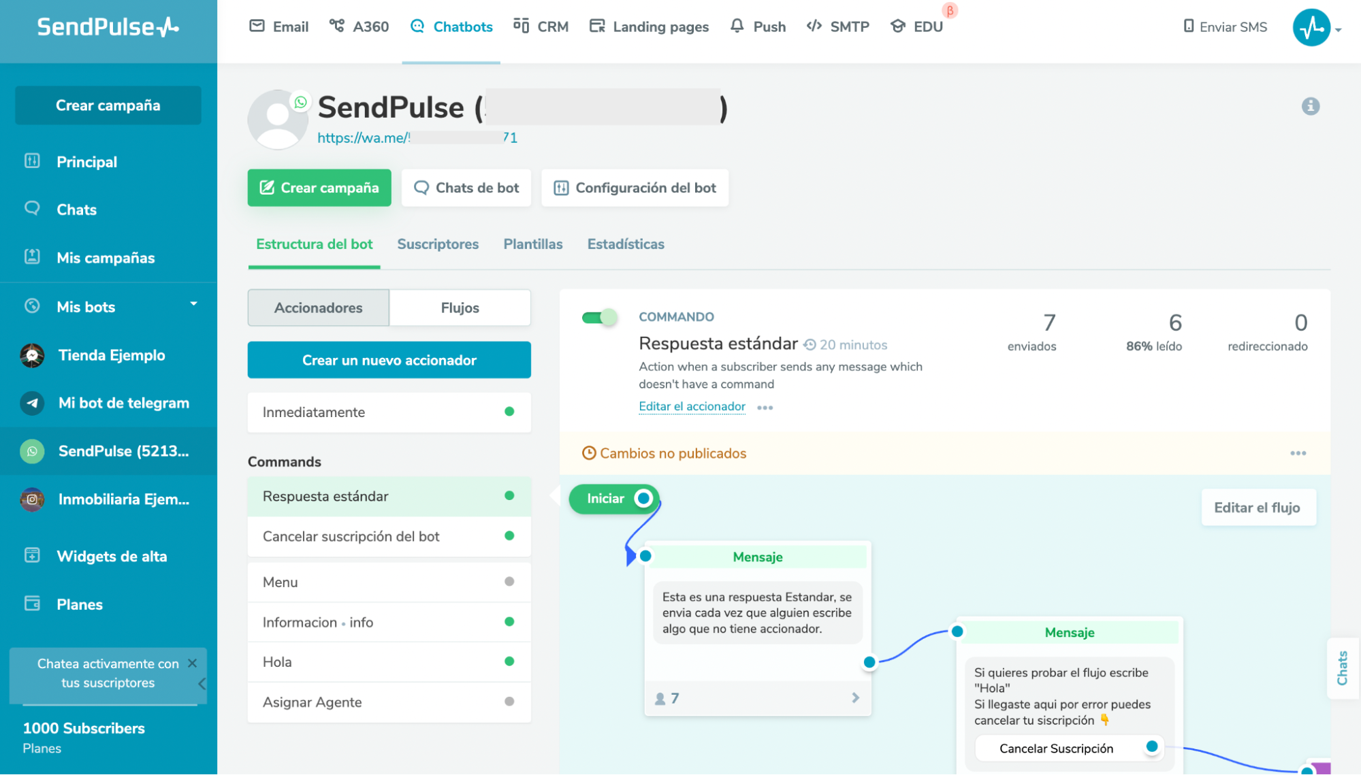The height and width of the screenshot is (775, 1361).
Task: Click the Cambios no publicados clock icon
Action: coord(589,453)
